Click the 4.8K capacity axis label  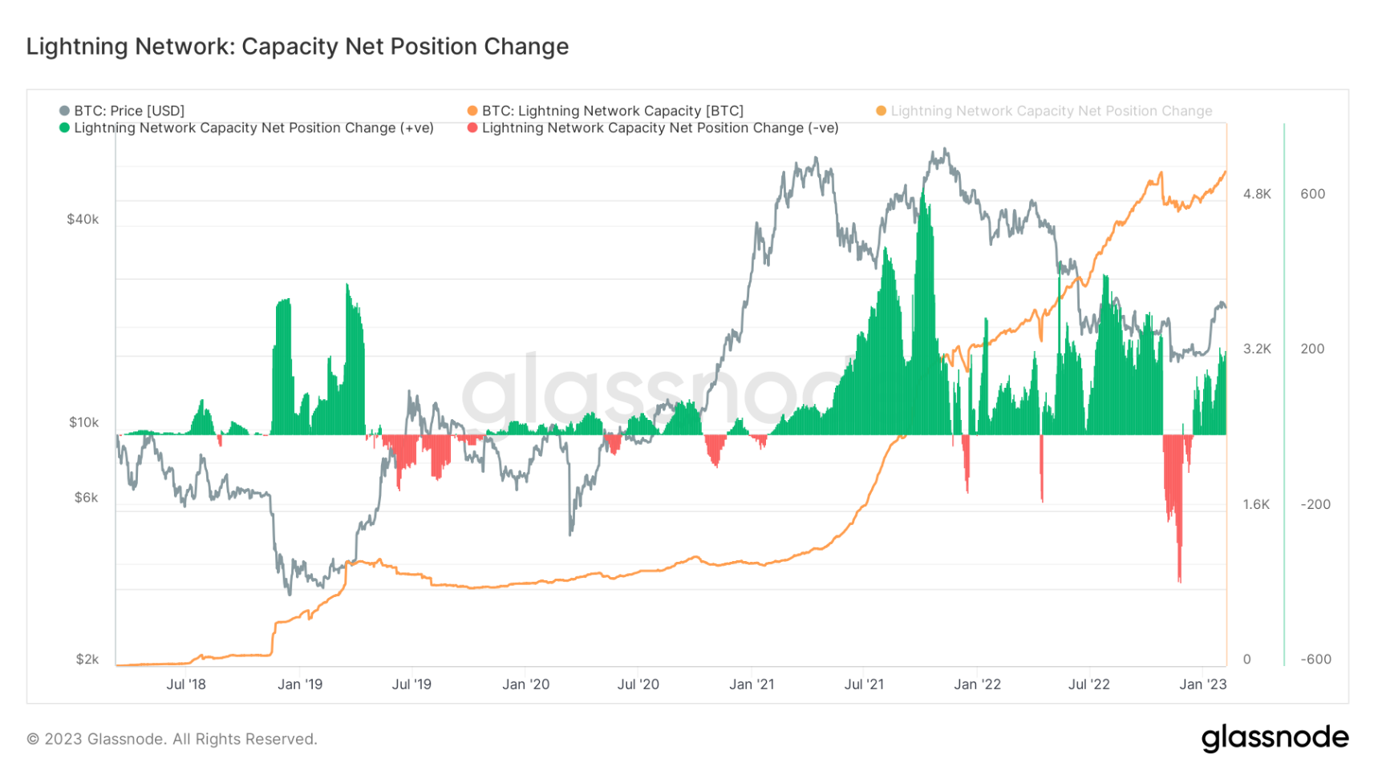click(x=1257, y=193)
